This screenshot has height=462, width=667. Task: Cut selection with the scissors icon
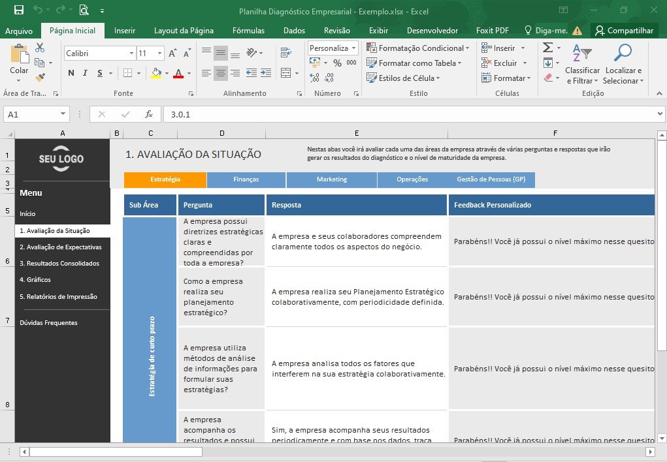click(x=40, y=48)
